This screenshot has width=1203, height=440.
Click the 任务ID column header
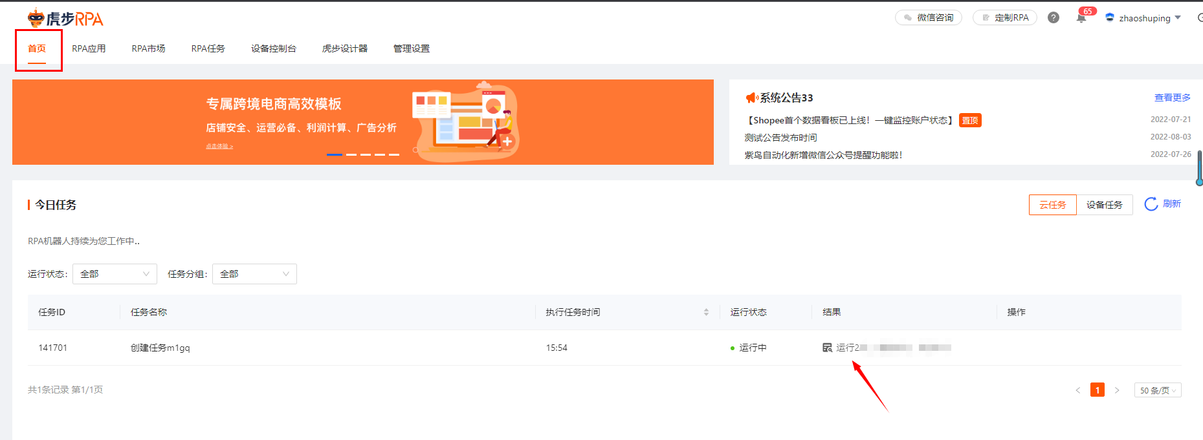52,312
